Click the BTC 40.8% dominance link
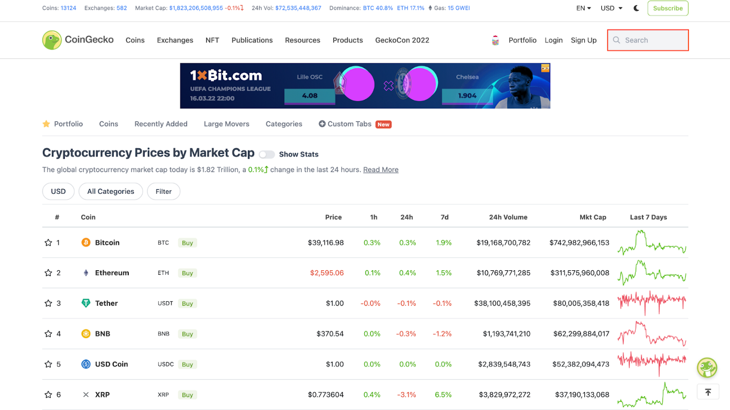This screenshot has width=730, height=410. point(378,8)
